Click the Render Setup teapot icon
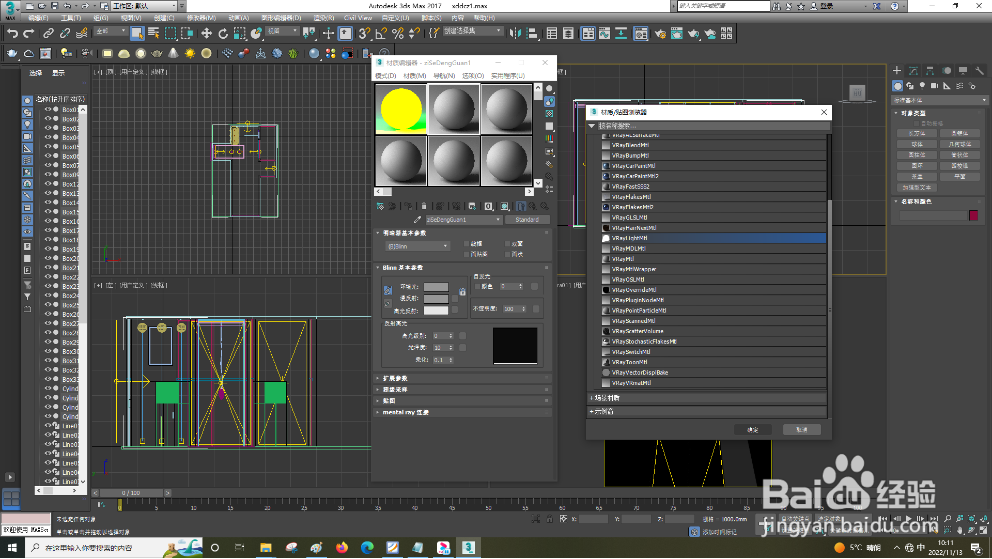This screenshot has height=559, width=992. click(x=660, y=34)
